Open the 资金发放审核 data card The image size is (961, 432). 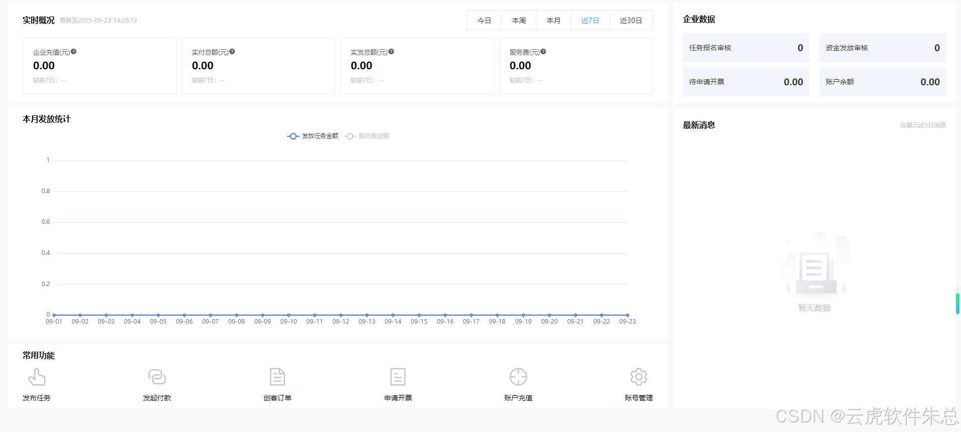pos(882,48)
